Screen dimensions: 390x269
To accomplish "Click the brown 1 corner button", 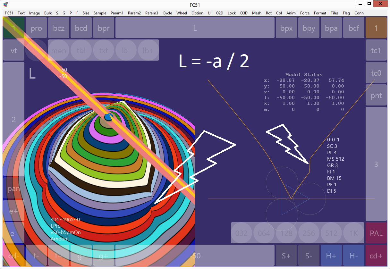I will coord(376,28).
